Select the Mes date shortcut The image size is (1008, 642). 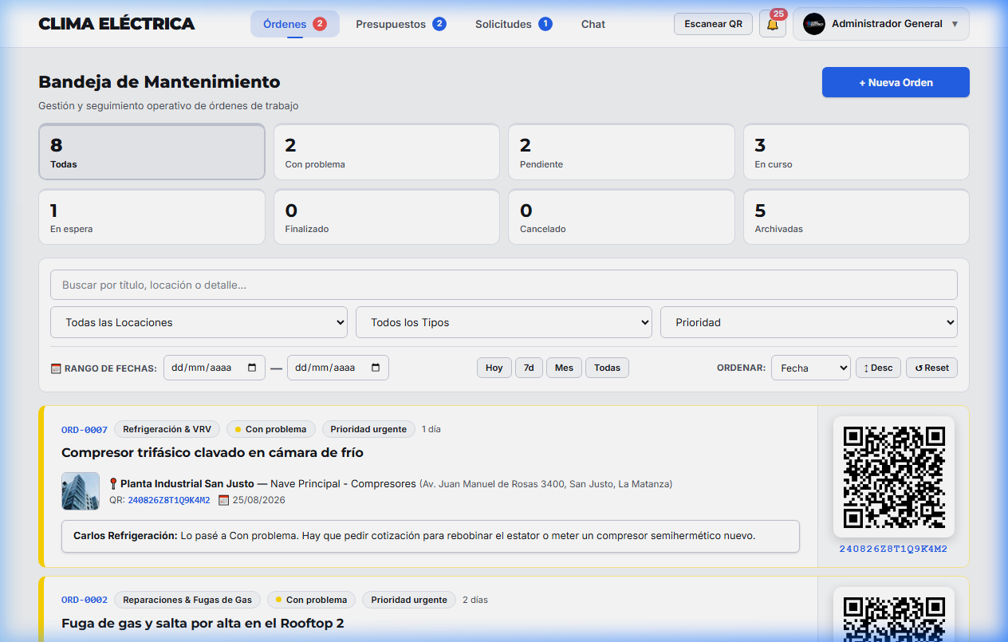564,368
